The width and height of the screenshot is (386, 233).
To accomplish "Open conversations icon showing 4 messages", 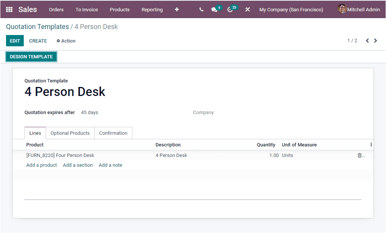I will tap(213, 9).
